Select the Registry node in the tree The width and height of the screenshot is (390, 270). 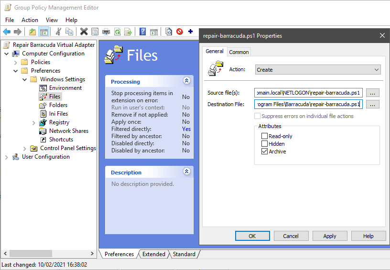pyautogui.click(x=59, y=122)
